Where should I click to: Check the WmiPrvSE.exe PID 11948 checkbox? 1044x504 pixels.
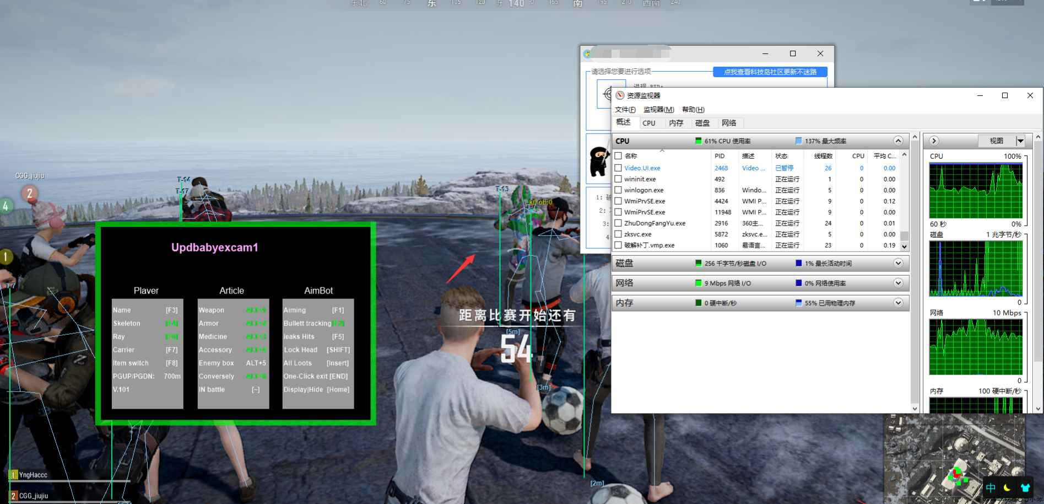618,212
